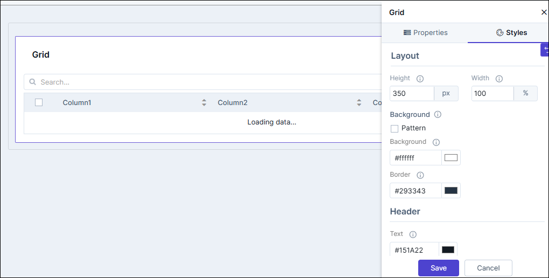Click the Width value field

pyautogui.click(x=492, y=93)
